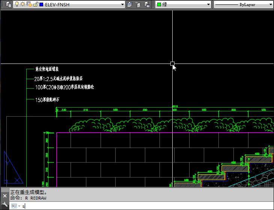Click the magenta wall top line
274x210 pixels.
(x=150, y=132)
